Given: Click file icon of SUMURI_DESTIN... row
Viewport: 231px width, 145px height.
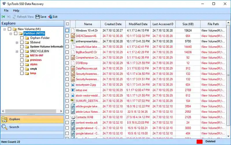Looking at the screenshot, I should [73, 101].
